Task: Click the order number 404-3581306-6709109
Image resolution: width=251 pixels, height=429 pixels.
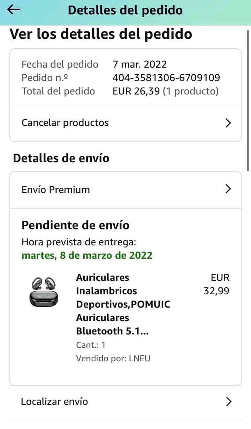Action: click(166, 77)
